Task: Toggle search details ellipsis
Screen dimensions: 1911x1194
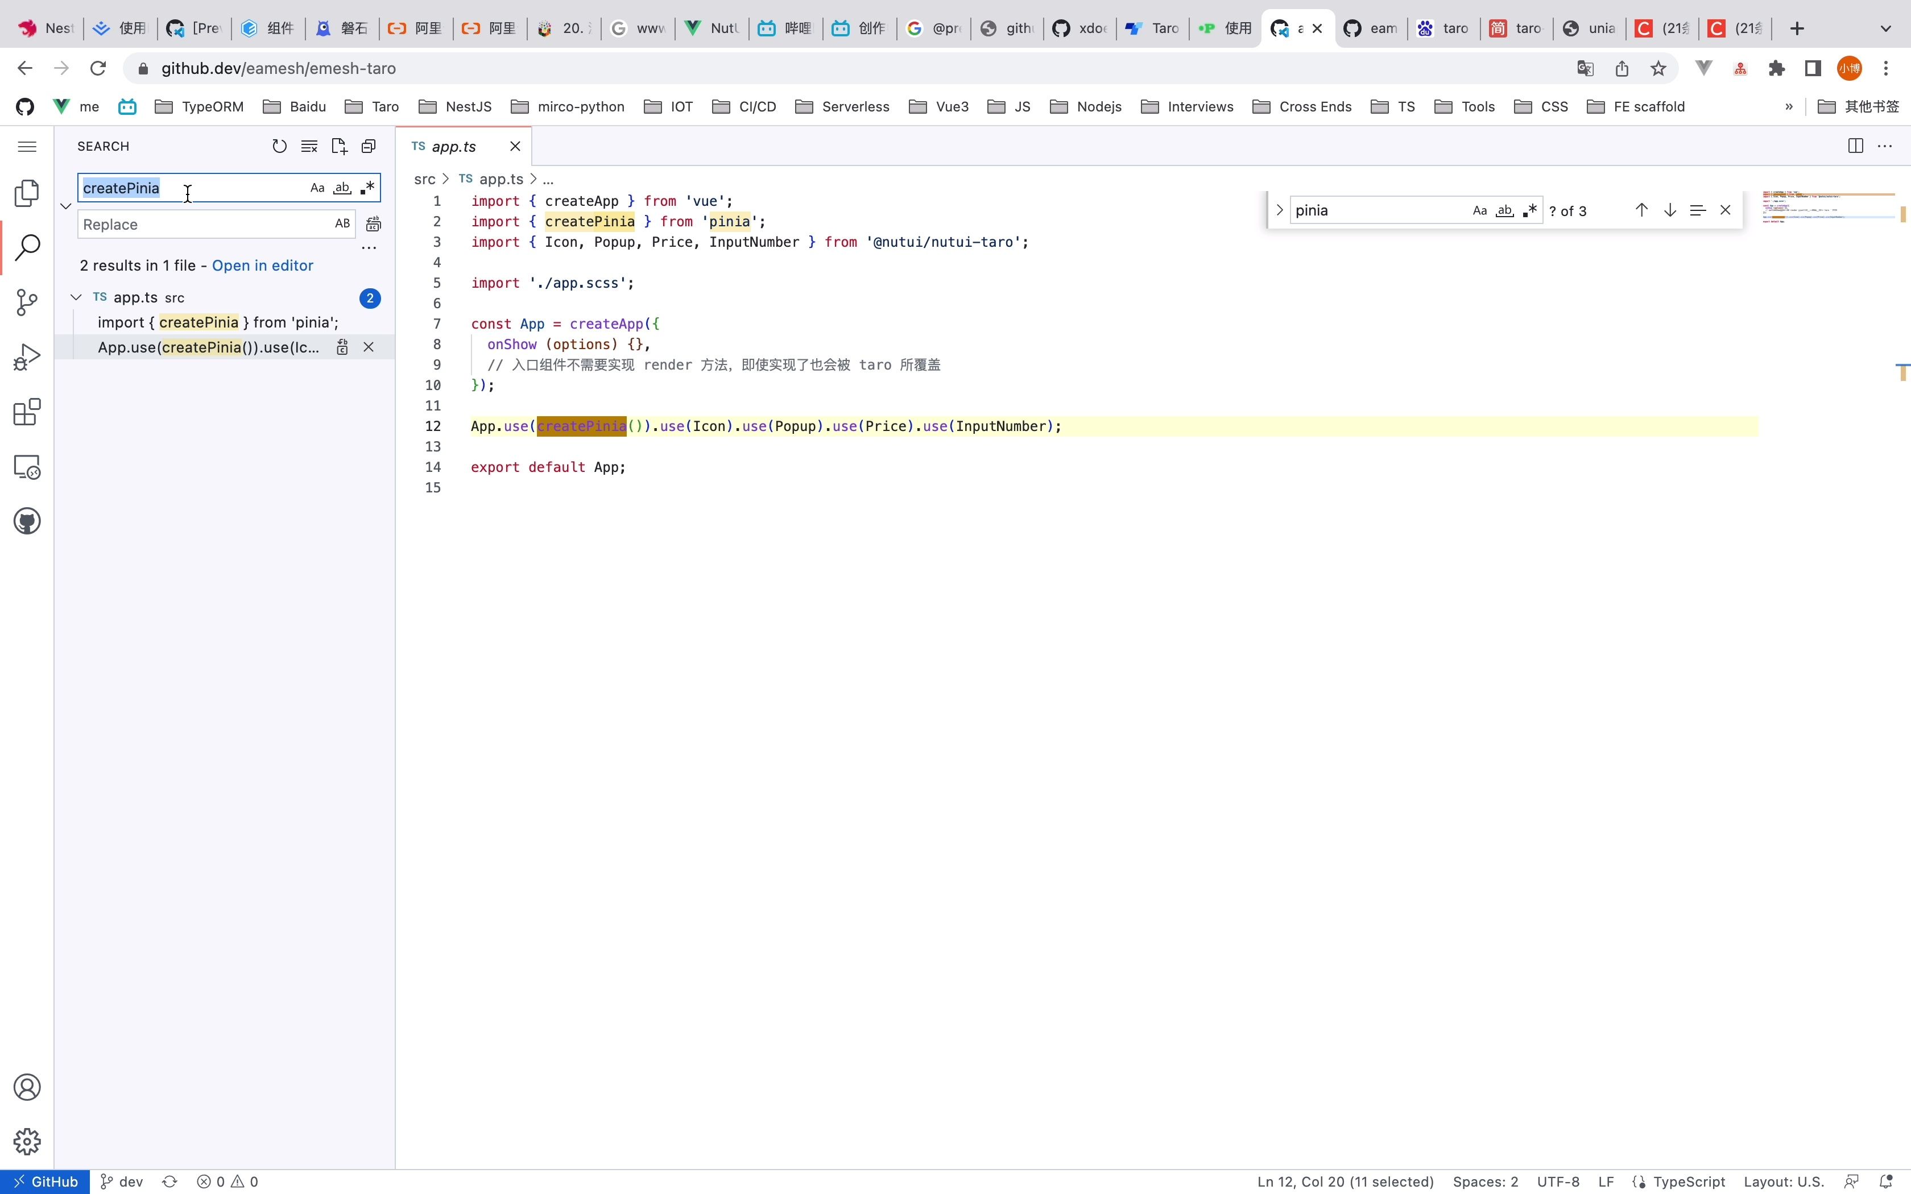Action: point(369,248)
